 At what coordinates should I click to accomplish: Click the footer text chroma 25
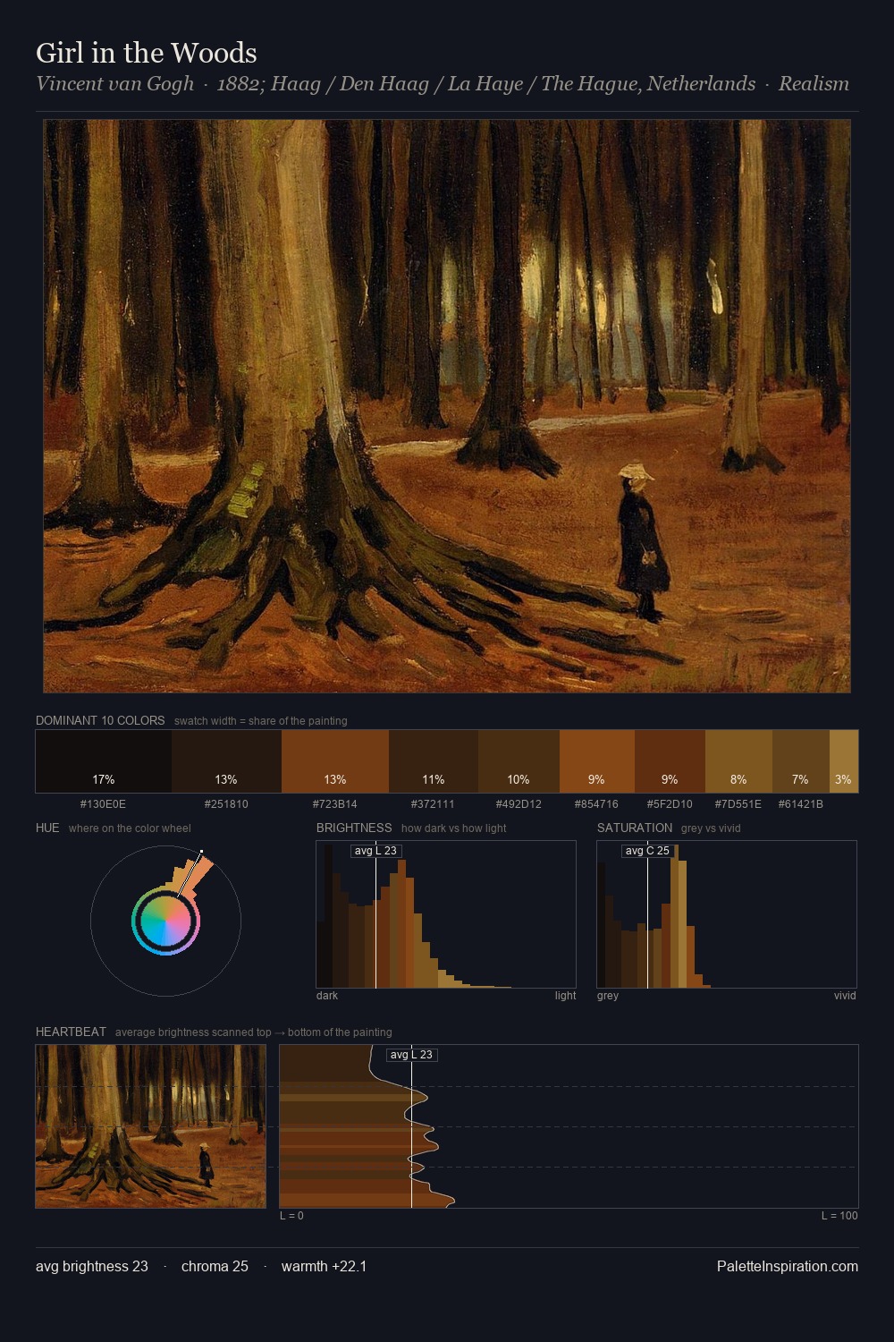pos(215,1266)
